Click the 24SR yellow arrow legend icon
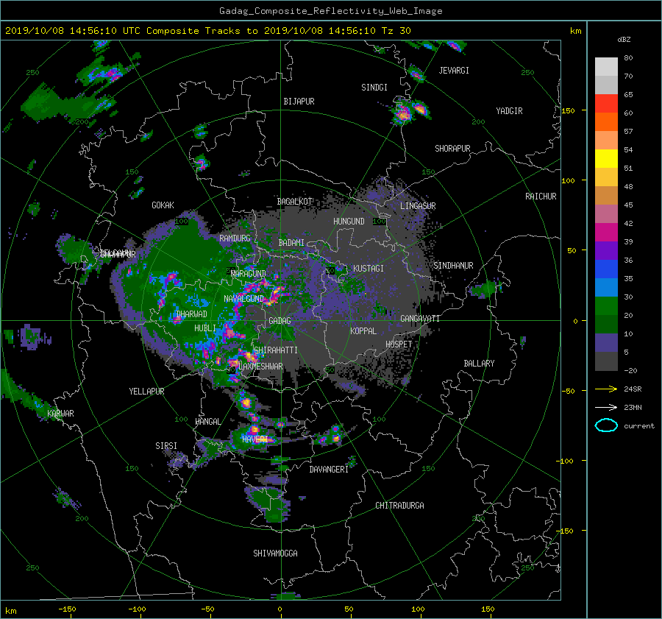 pyautogui.click(x=606, y=389)
